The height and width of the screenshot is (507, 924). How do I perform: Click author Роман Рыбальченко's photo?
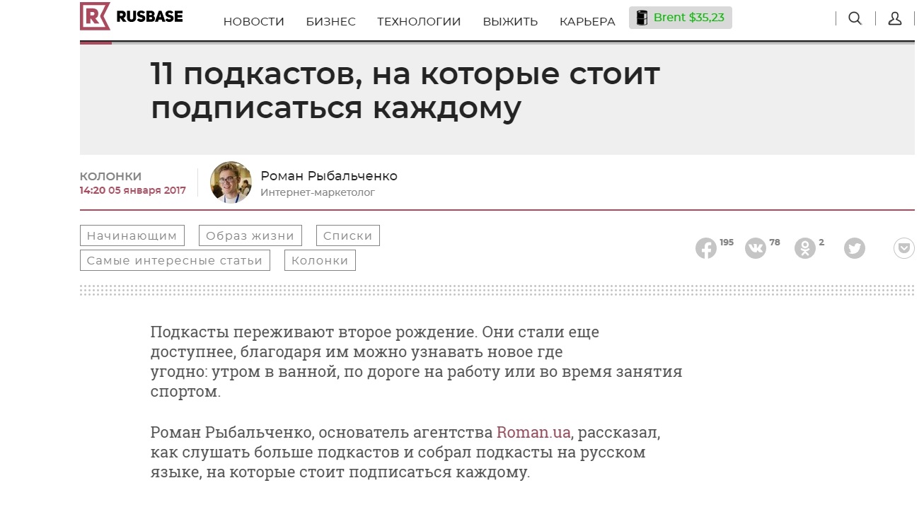tap(231, 182)
